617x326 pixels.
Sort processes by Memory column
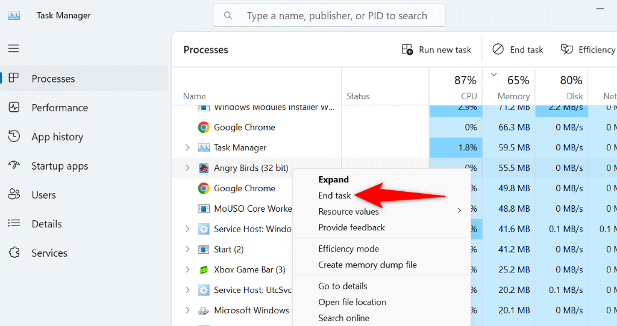(513, 88)
